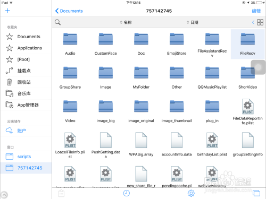Screen dimensions: 266x199
Task: Open settings gear in bottom bar
Action: pyautogui.click(x=191, y=193)
